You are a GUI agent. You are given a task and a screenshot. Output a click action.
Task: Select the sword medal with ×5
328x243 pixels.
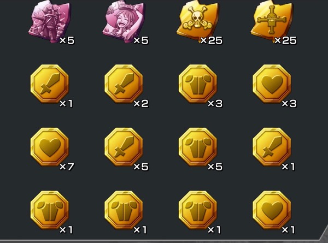(124, 147)
